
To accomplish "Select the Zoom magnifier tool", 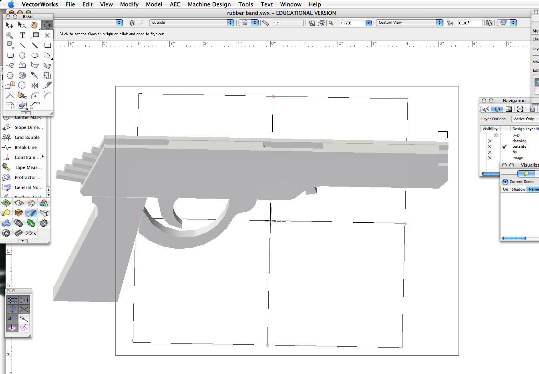I will [x=10, y=35].
